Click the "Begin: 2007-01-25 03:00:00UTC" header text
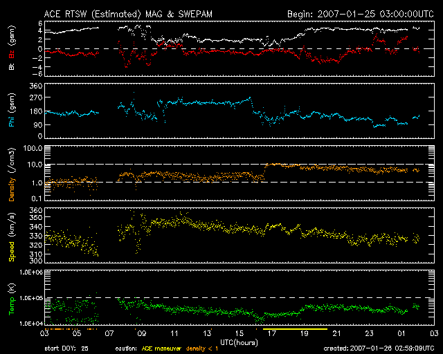Viewport: 443px width, 354px height. 361,14
